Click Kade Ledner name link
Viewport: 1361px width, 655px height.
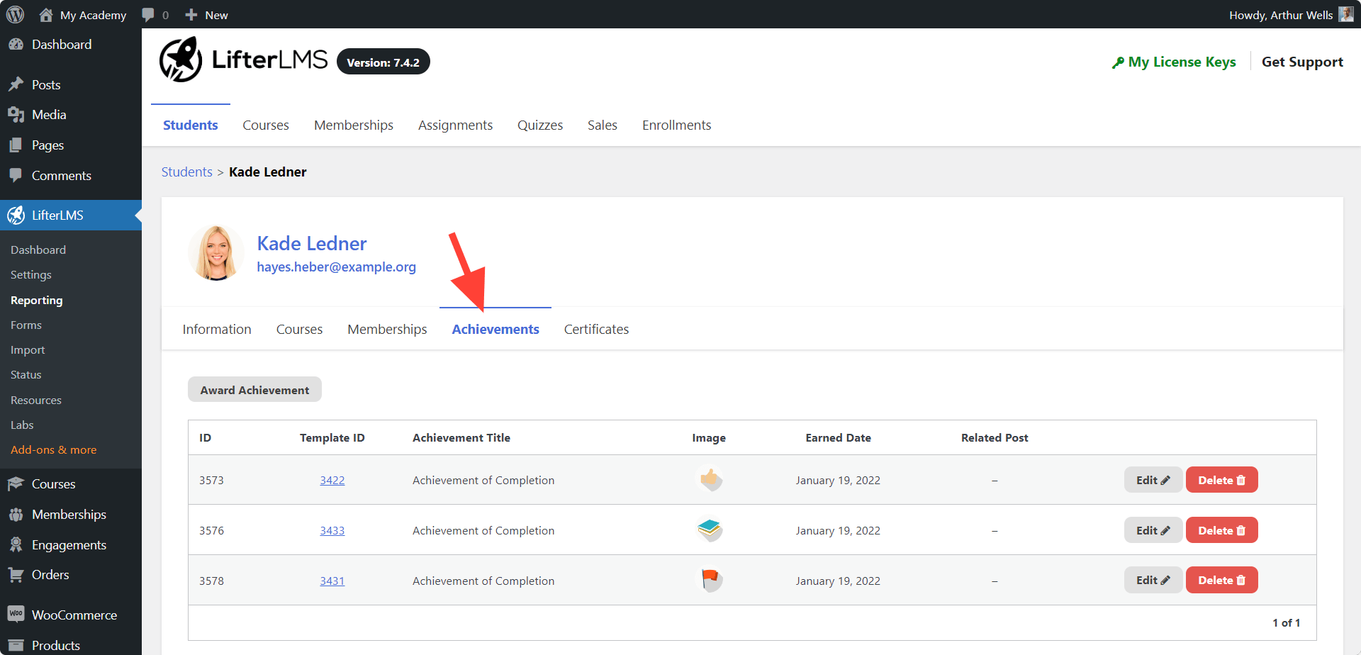click(x=311, y=243)
